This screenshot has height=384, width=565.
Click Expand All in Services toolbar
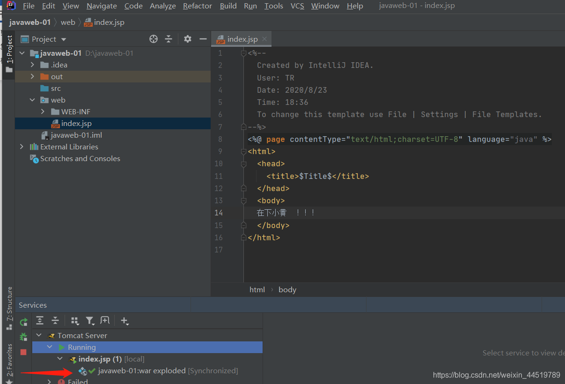[40, 320]
